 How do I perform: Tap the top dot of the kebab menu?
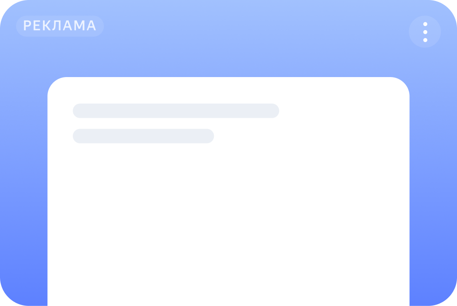(425, 24)
